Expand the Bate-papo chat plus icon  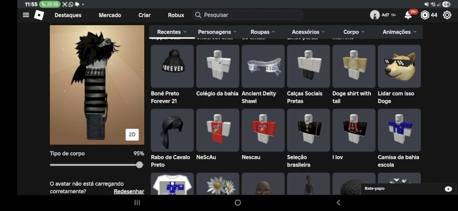tap(448, 189)
